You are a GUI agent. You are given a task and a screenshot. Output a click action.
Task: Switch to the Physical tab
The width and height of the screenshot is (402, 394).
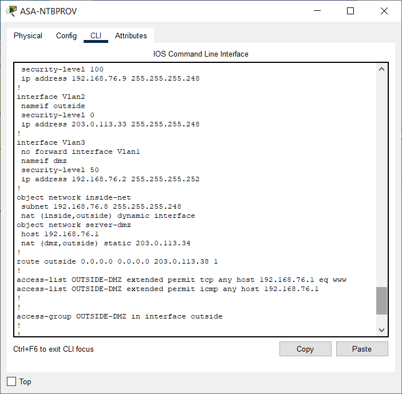pyautogui.click(x=28, y=35)
